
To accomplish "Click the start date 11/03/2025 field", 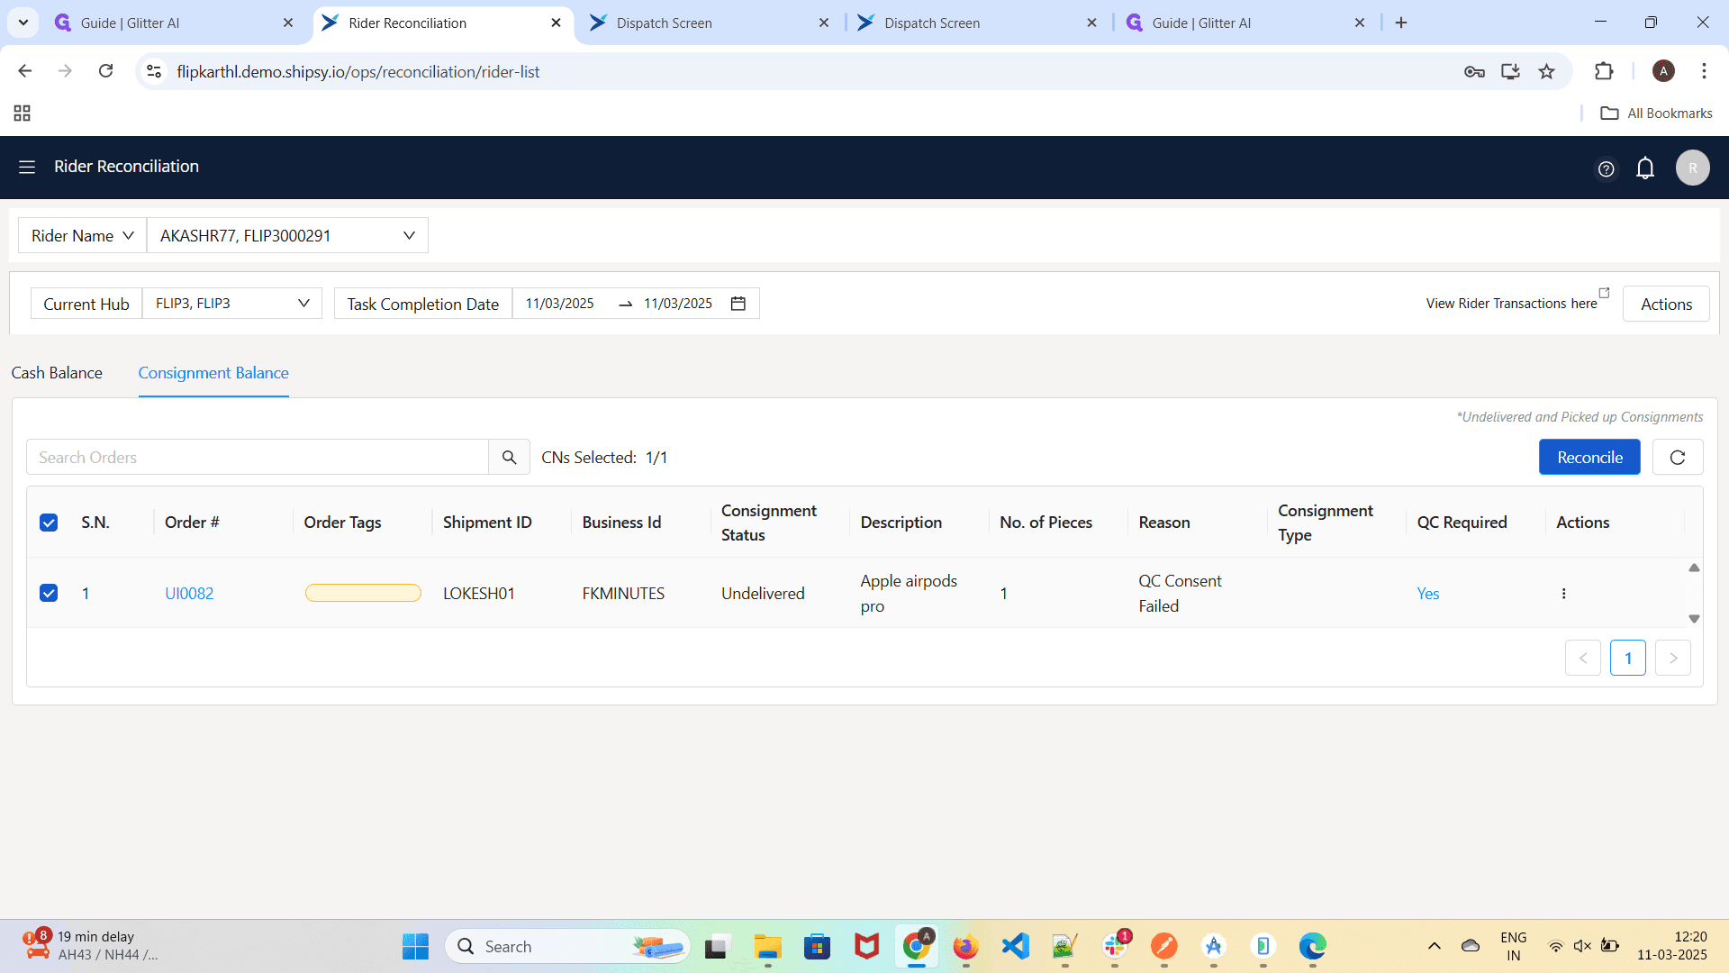I will pyautogui.click(x=560, y=304).
